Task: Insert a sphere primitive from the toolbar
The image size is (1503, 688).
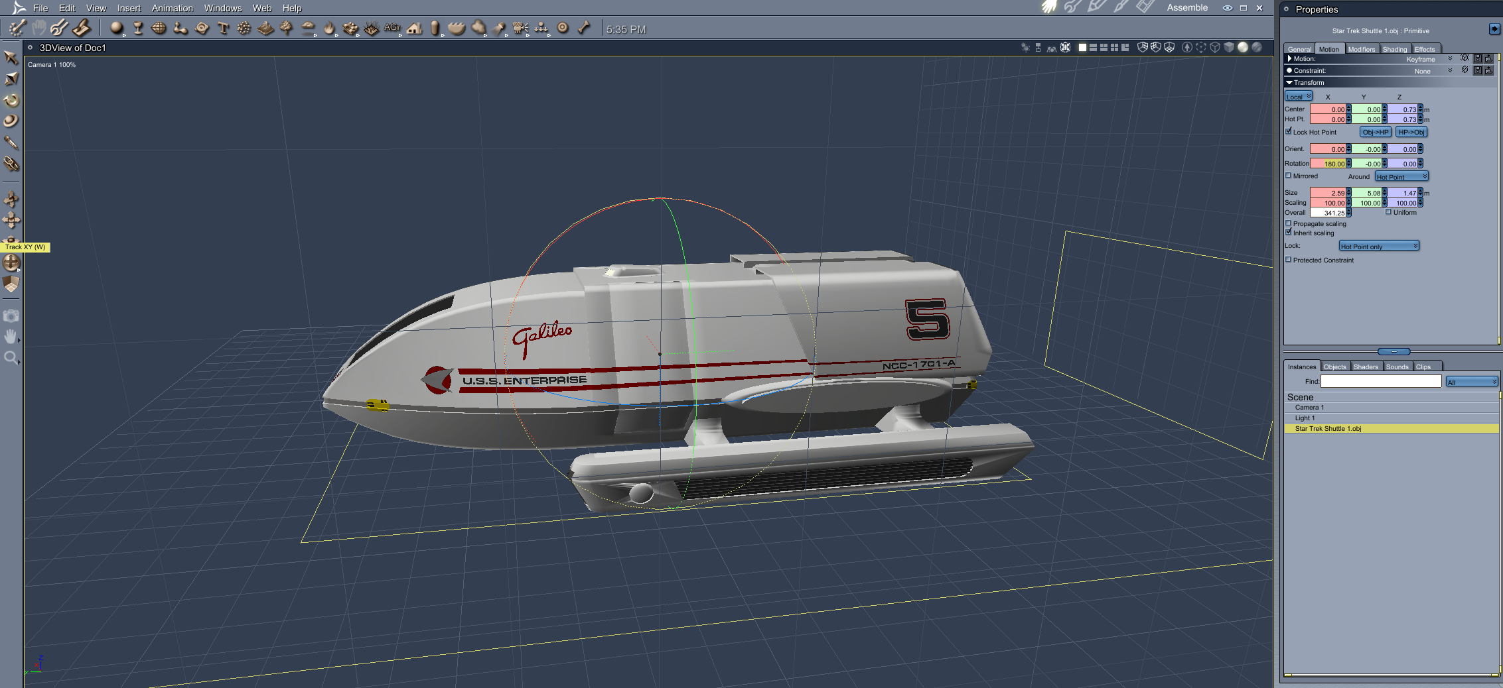Action: [117, 28]
